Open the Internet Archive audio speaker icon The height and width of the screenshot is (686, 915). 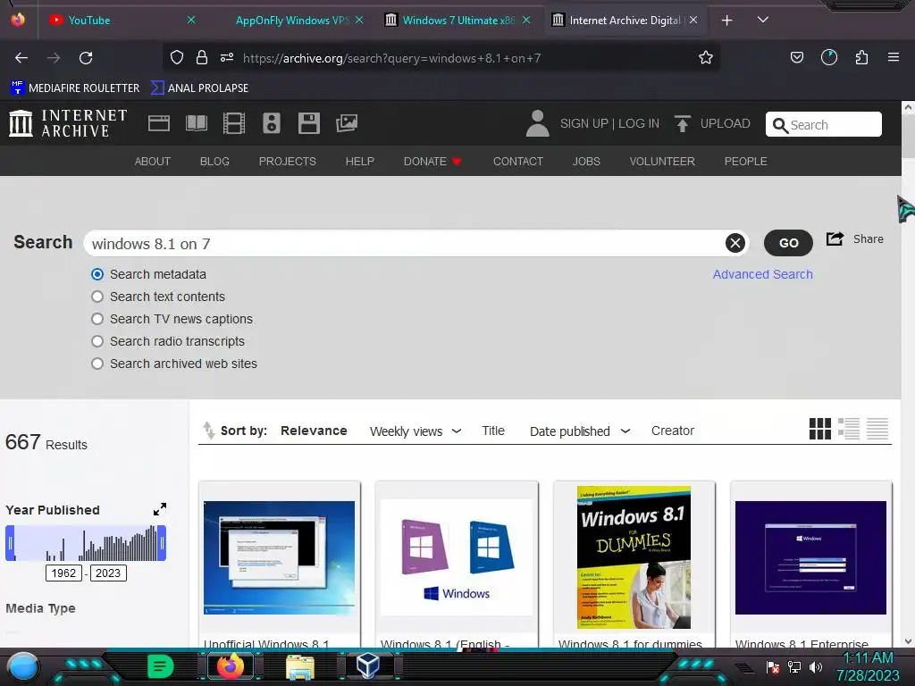[272, 123]
